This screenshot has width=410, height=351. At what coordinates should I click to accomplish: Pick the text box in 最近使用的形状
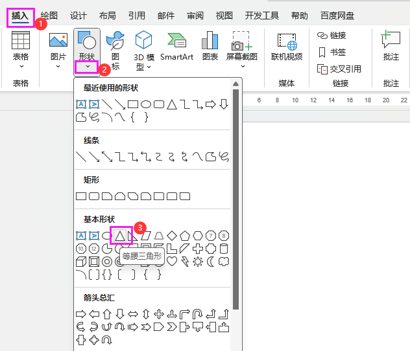(x=81, y=104)
